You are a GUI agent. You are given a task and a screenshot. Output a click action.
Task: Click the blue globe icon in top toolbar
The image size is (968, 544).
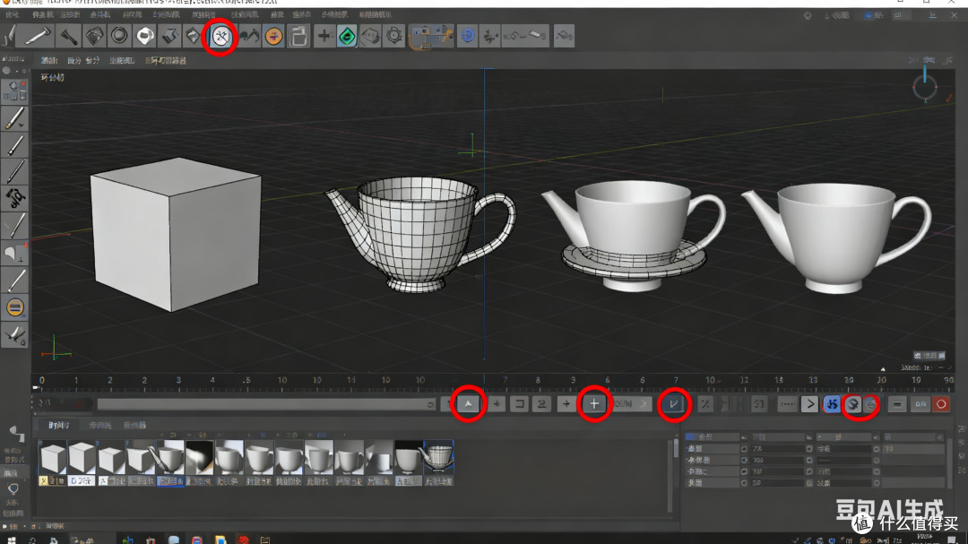[467, 36]
